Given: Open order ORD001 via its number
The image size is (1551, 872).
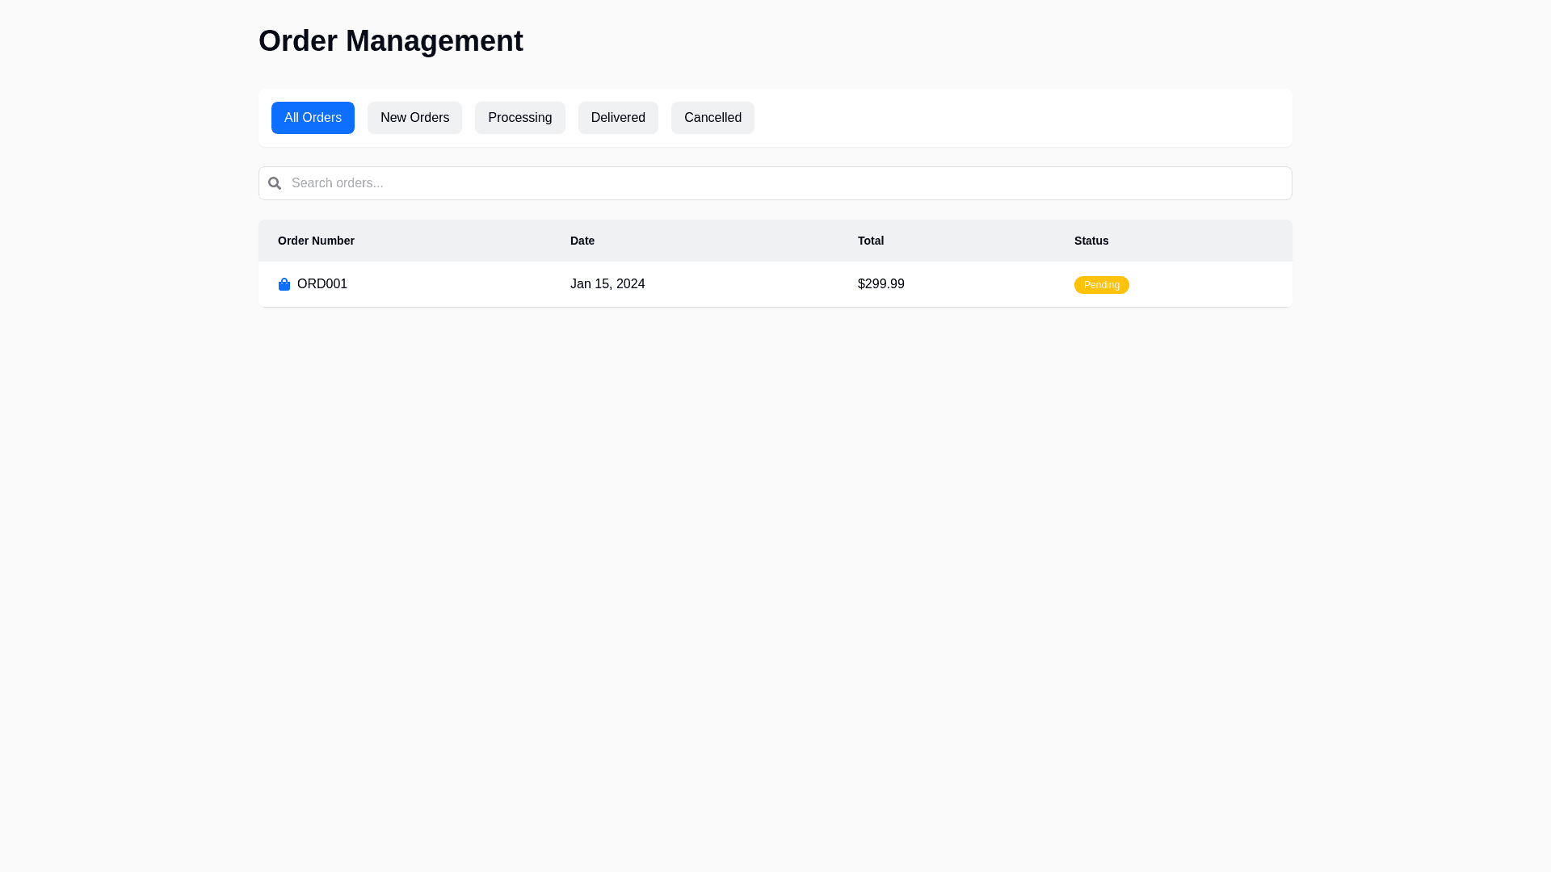Looking at the screenshot, I should [x=322, y=284].
